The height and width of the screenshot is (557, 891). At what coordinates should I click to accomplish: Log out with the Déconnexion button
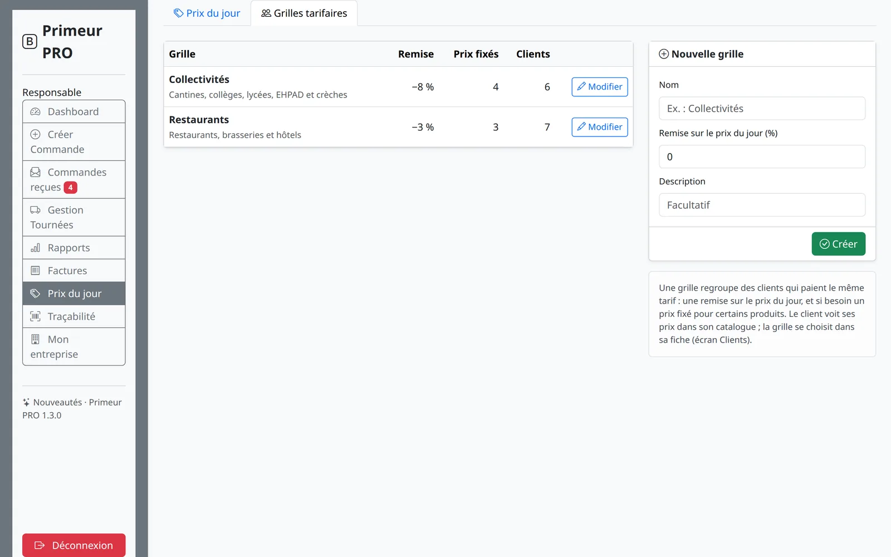[x=74, y=545]
